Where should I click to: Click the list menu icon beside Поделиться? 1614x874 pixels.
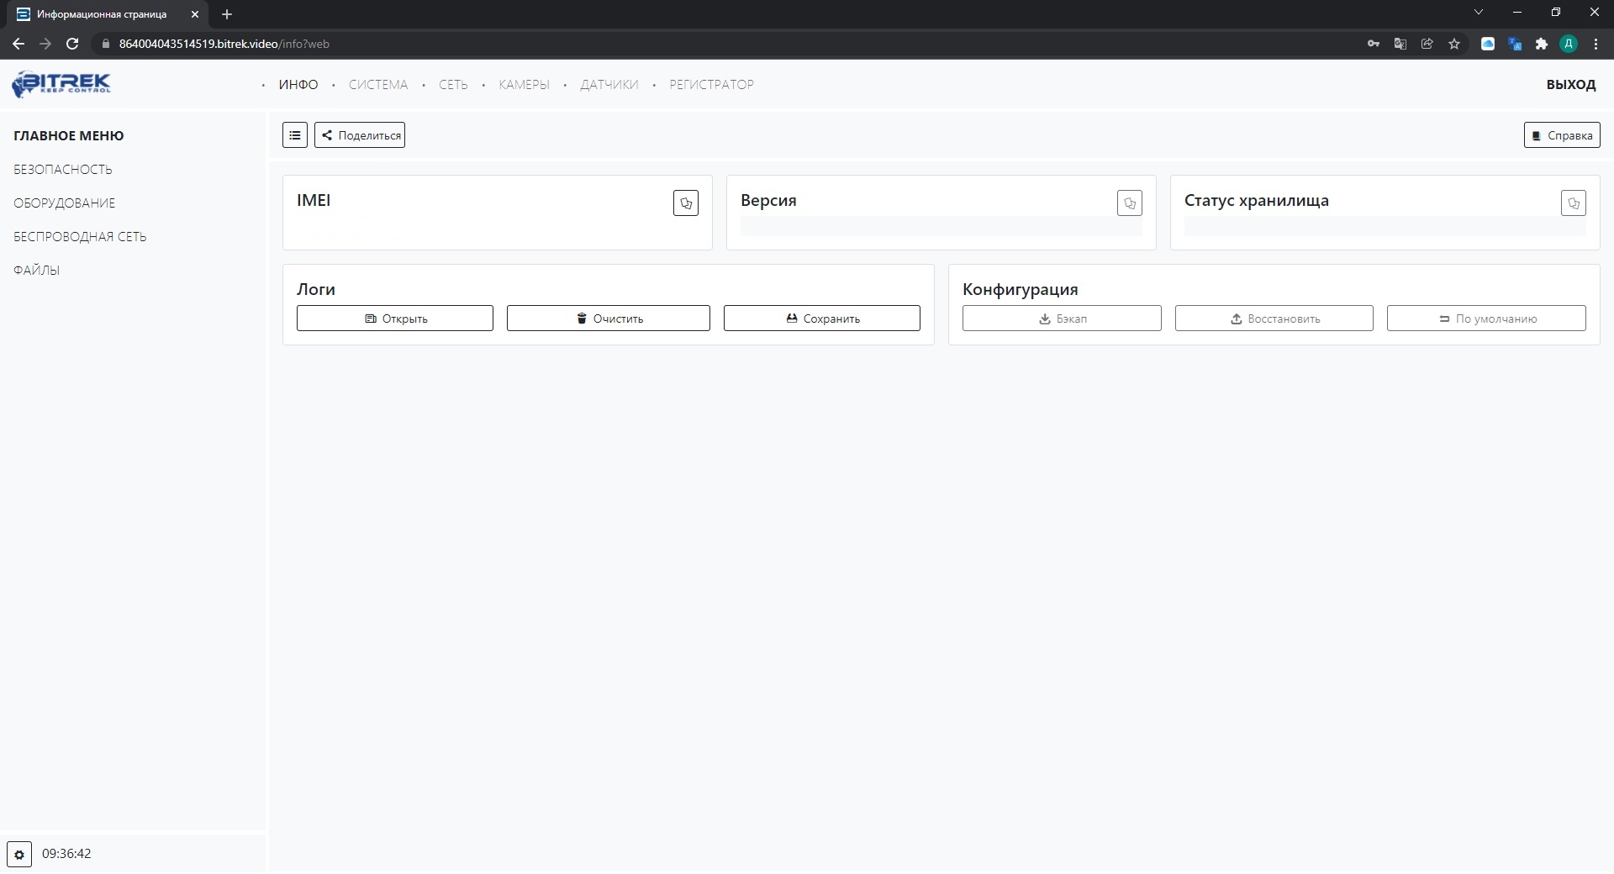pyautogui.click(x=294, y=135)
